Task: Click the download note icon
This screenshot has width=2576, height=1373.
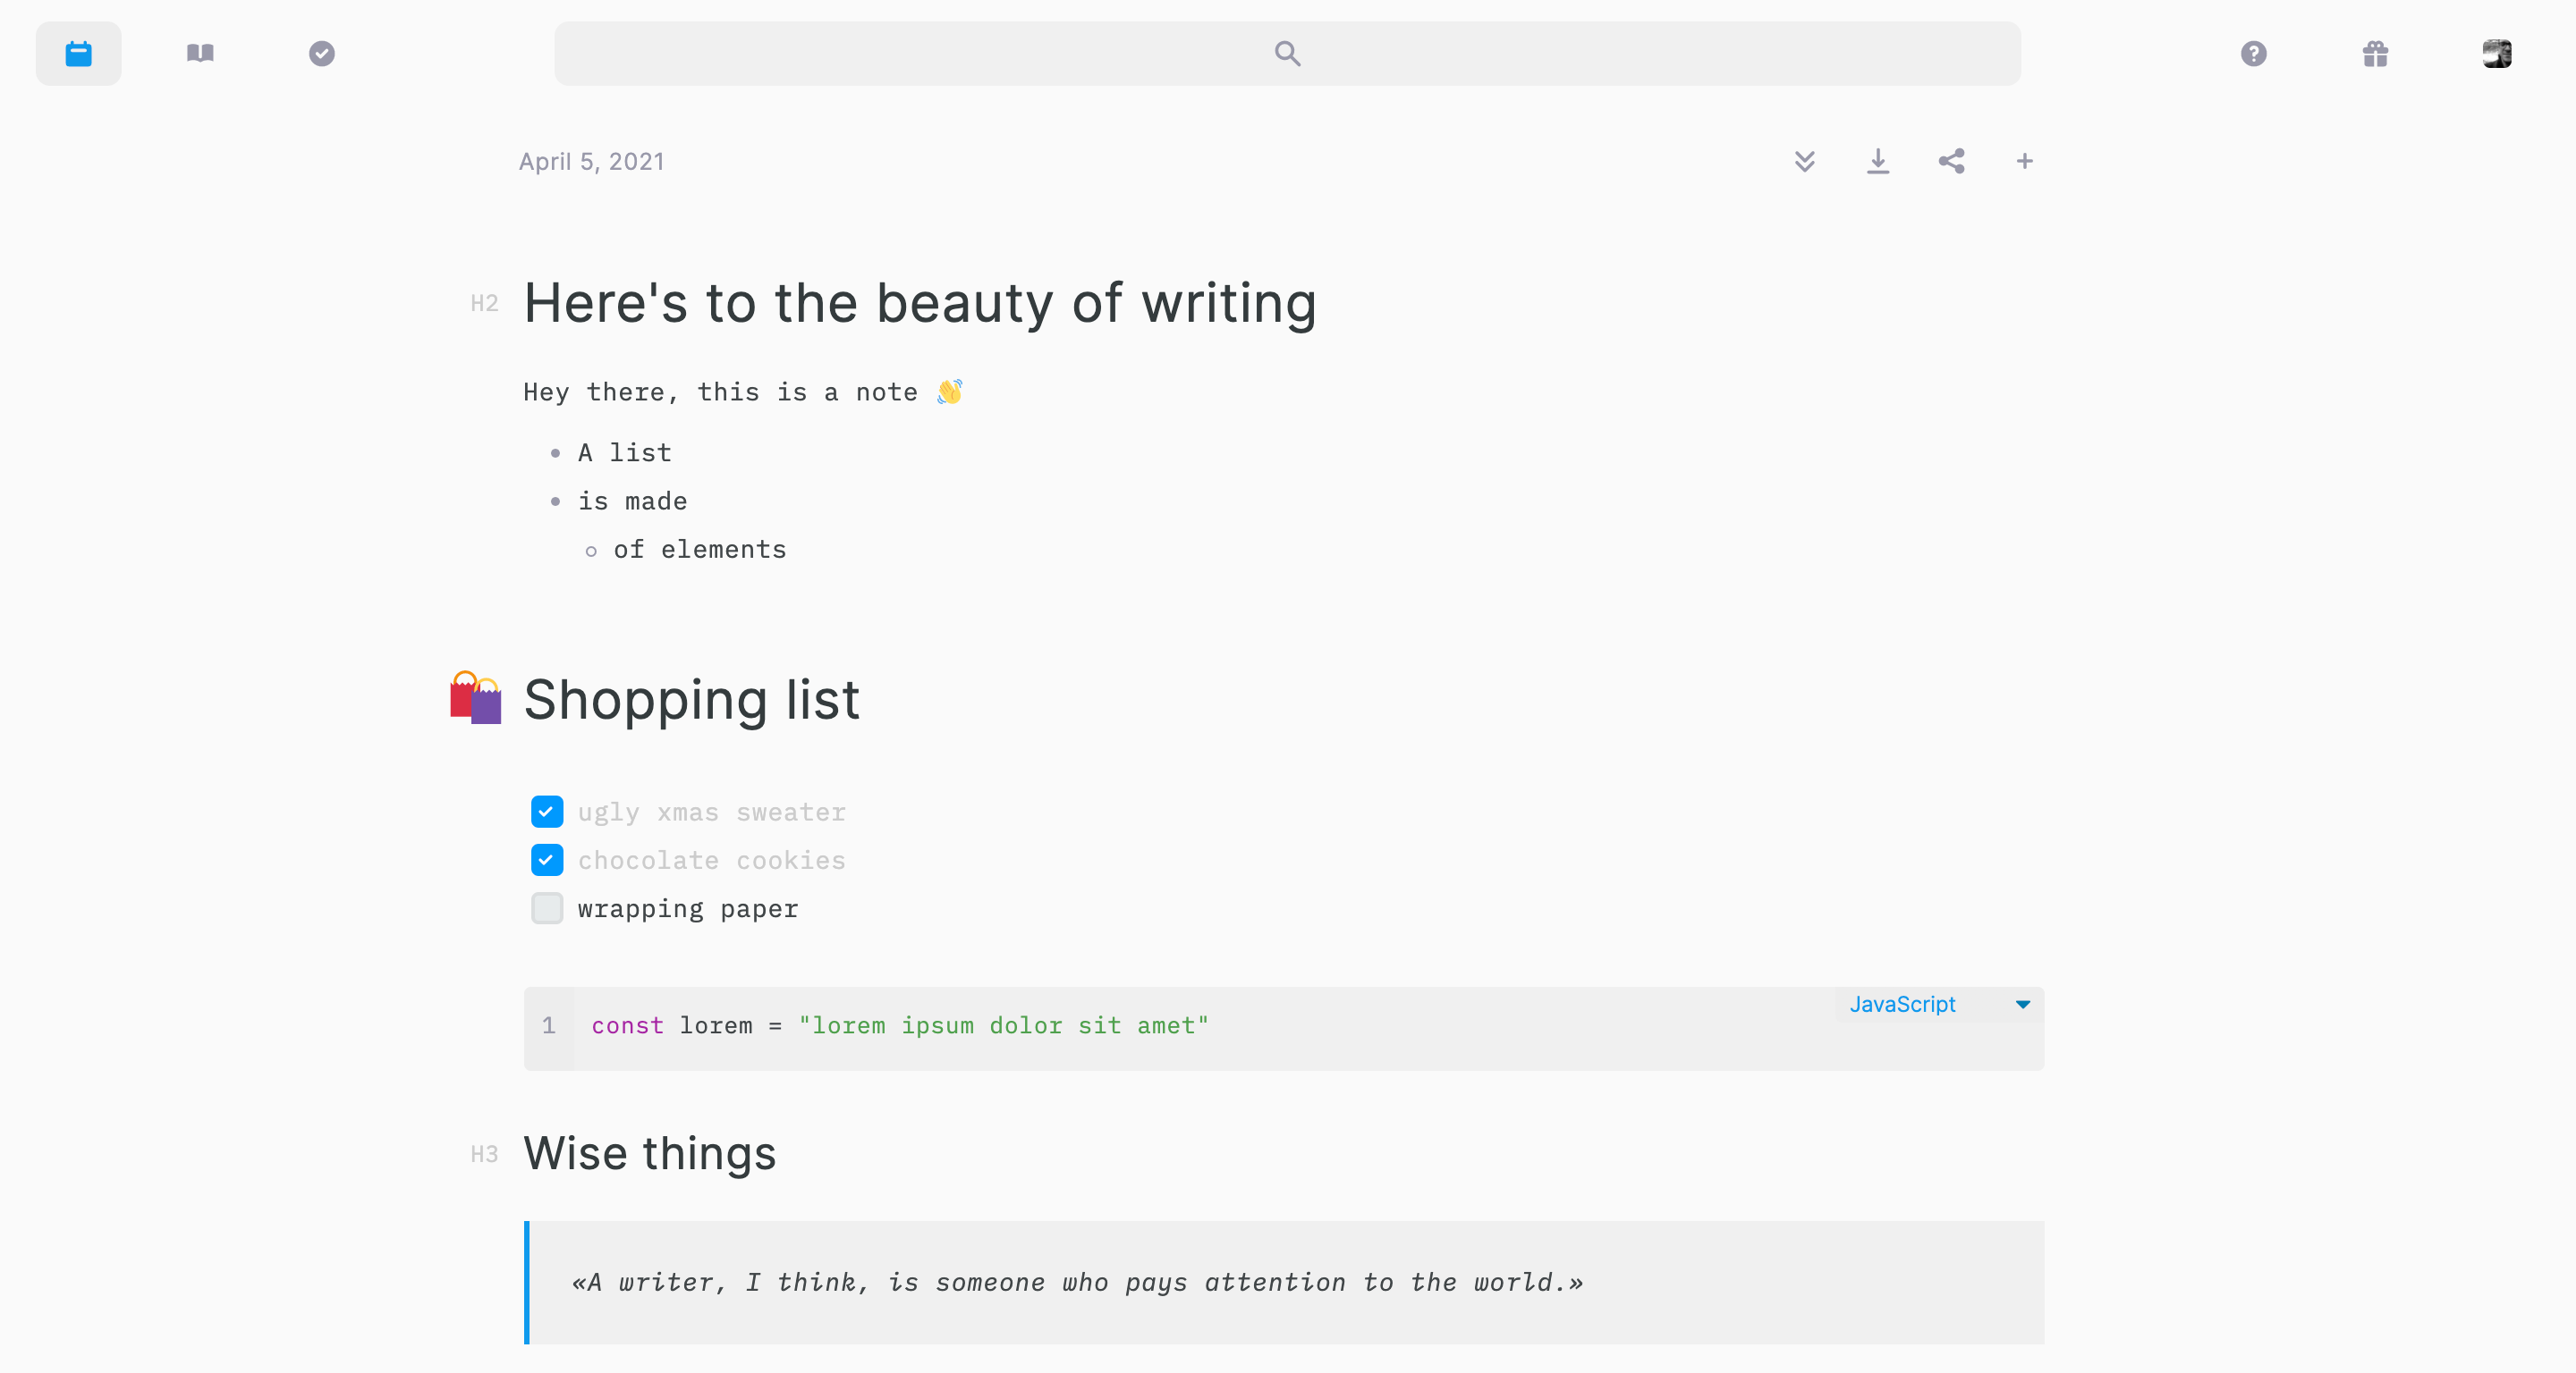Action: pos(1877,161)
